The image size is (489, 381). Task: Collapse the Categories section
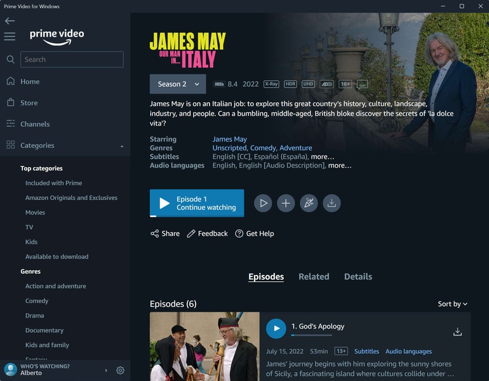[x=122, y=146]
